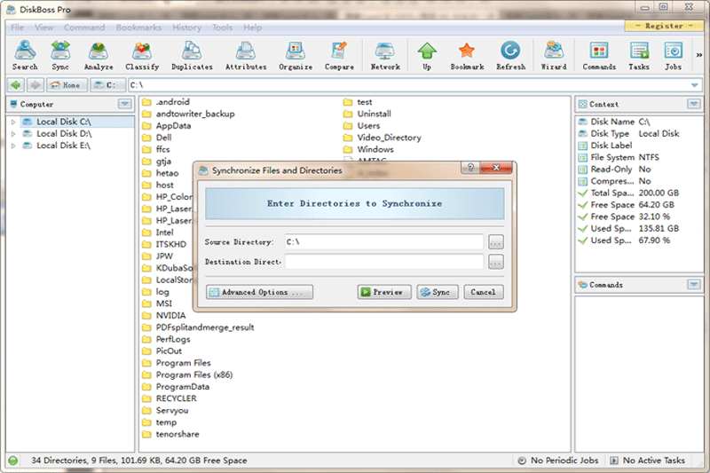Open the Tools menu
The width and height of the screenshot is (710, 473).
coord(222,28)
